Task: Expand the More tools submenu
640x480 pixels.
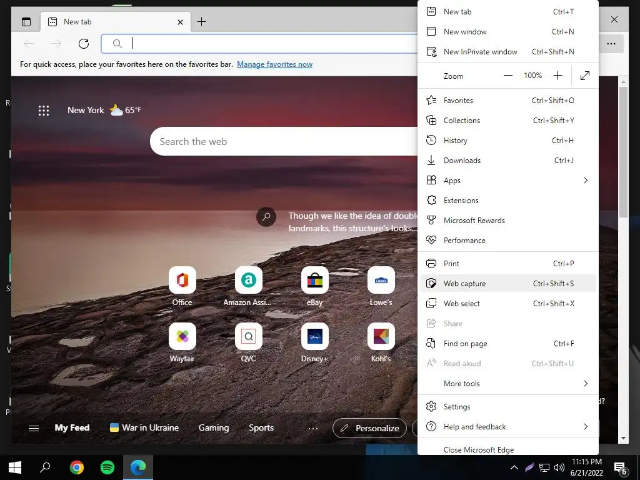Action: click(x=507, y=384)
